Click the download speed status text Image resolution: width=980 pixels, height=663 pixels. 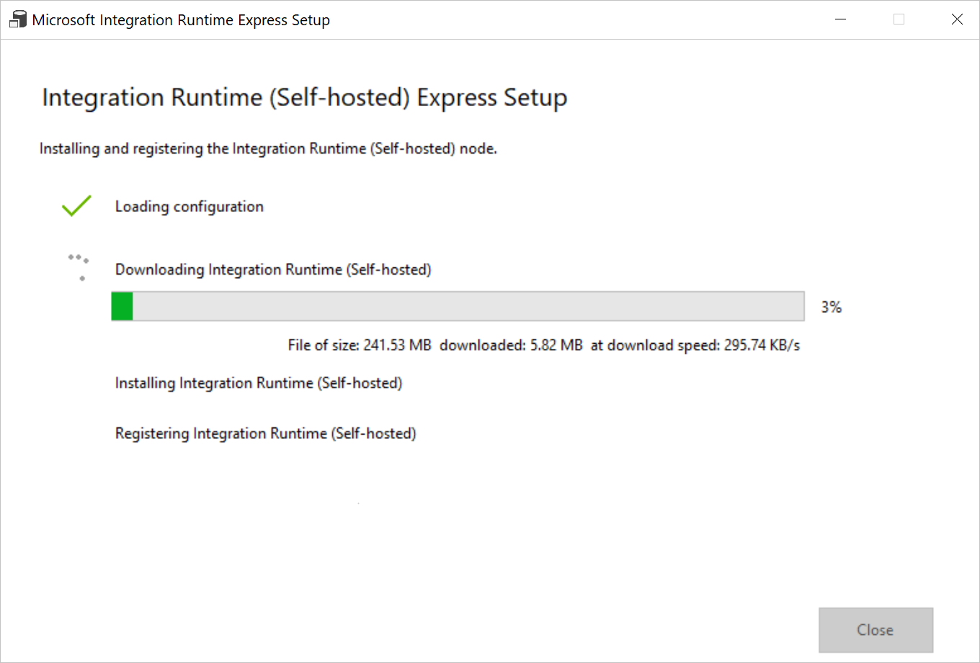[x=544, y=344]
